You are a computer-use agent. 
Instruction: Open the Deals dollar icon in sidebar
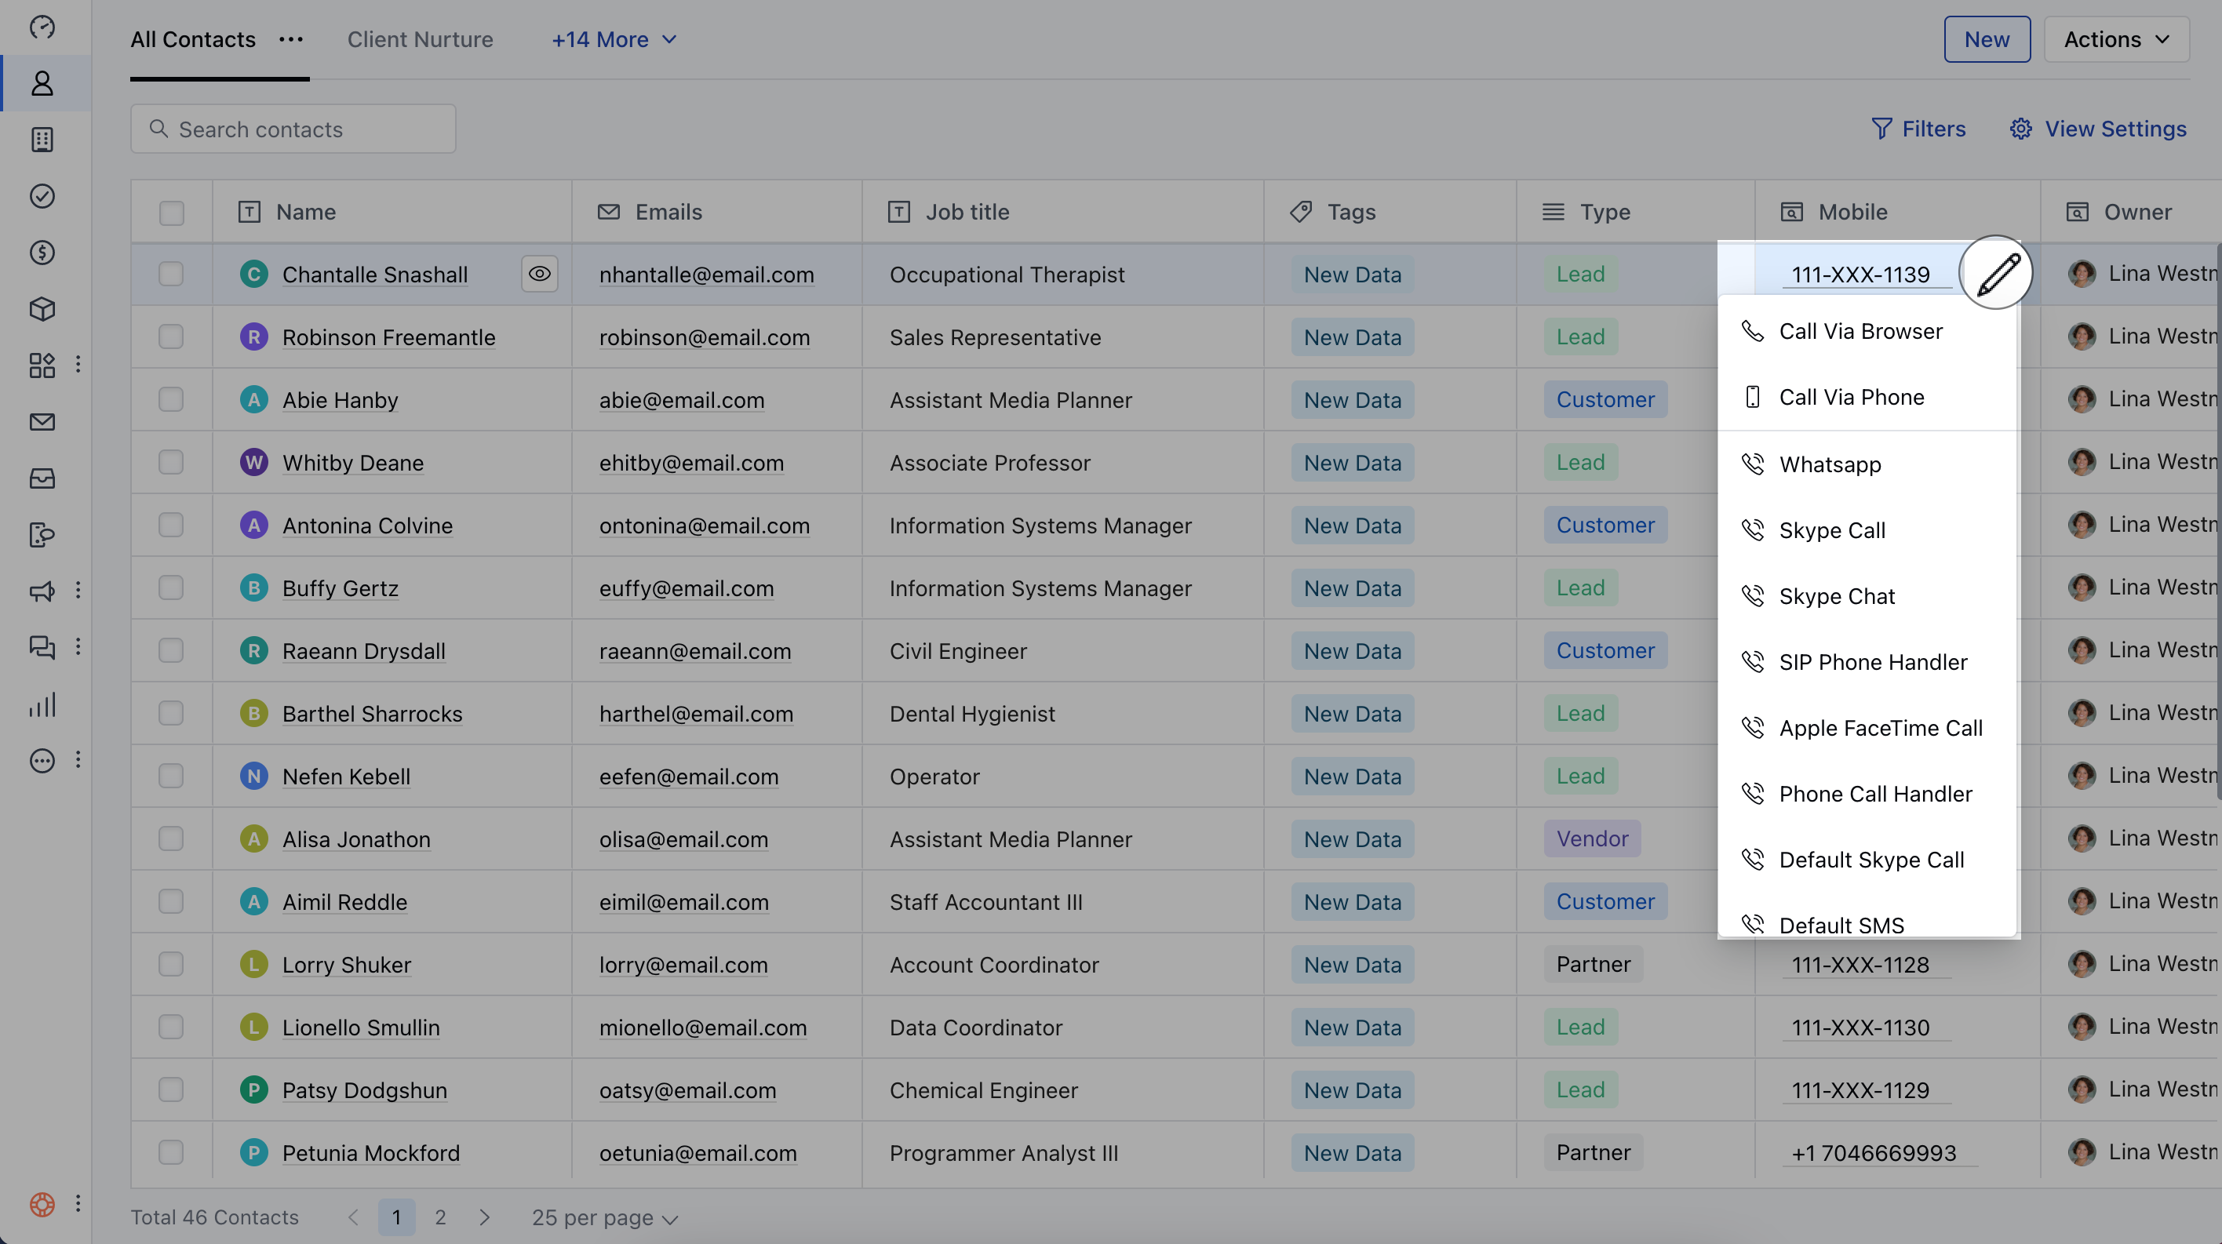42,253
